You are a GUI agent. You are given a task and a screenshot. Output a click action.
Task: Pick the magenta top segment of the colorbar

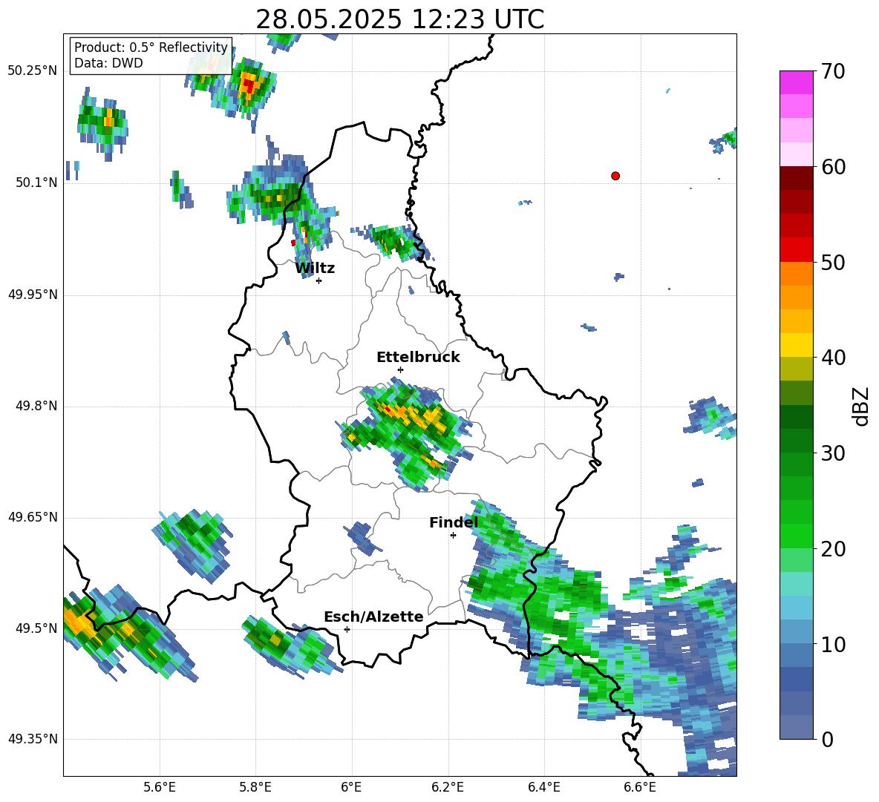(x=797, y=82)
